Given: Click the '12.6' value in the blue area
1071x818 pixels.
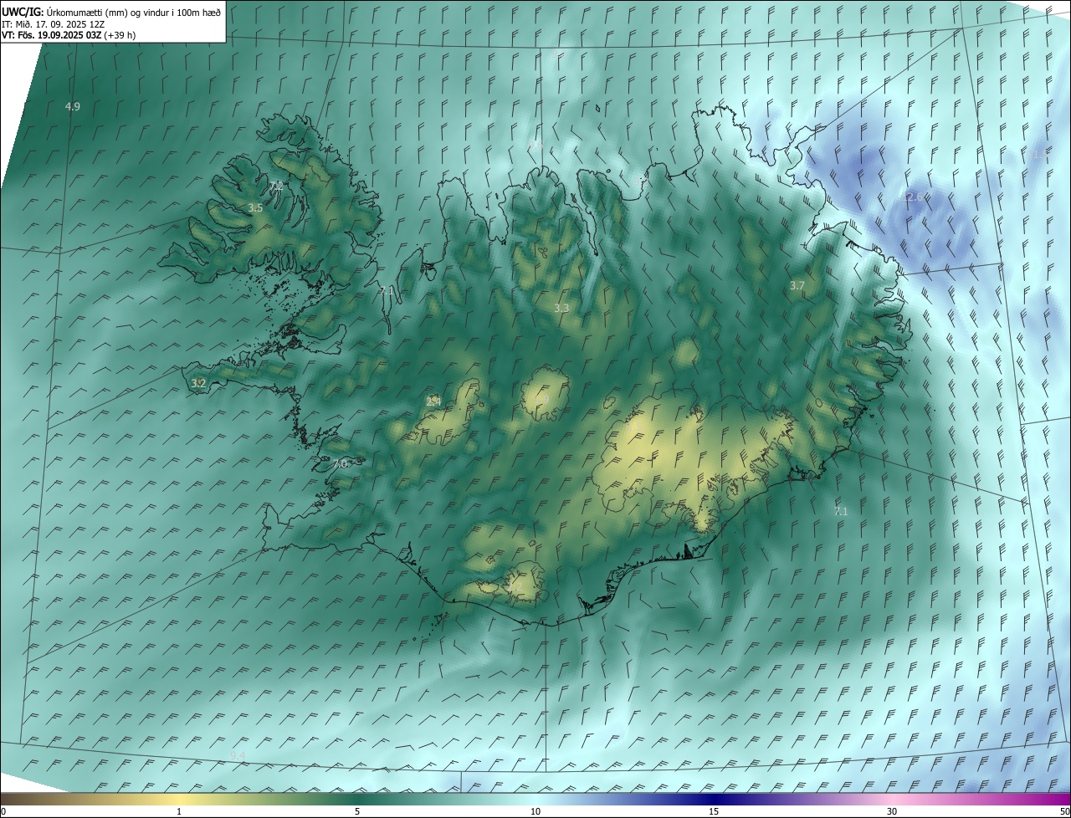Looking at the screenshot, I should point(912,197).
